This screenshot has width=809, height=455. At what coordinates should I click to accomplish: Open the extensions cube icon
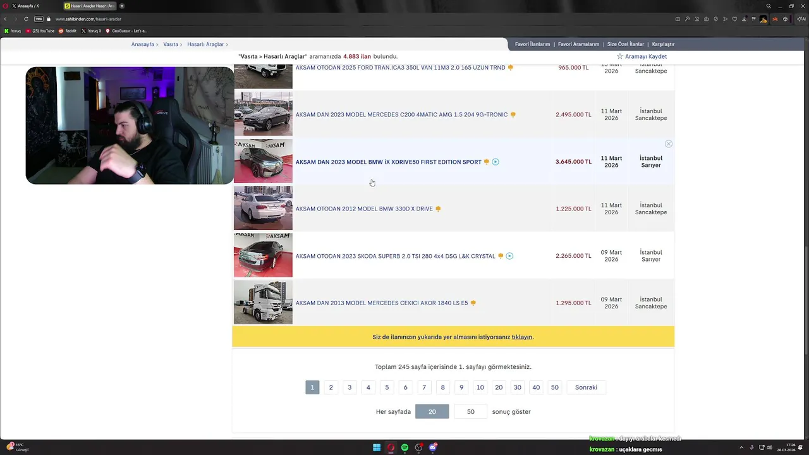(x=786, y=19)
